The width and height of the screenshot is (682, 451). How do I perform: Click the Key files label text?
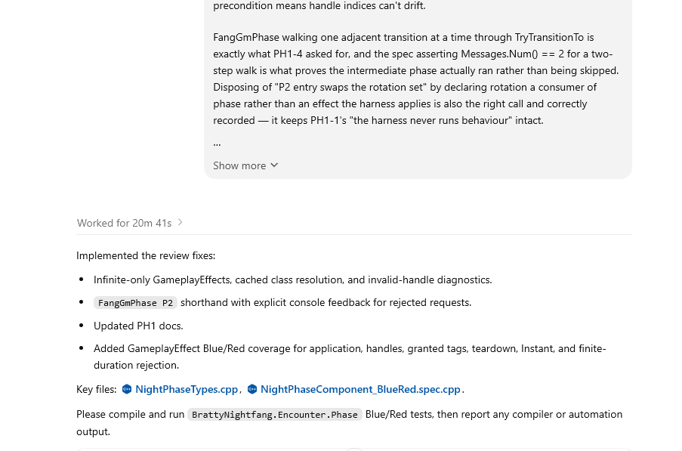[x=97, y=389]
